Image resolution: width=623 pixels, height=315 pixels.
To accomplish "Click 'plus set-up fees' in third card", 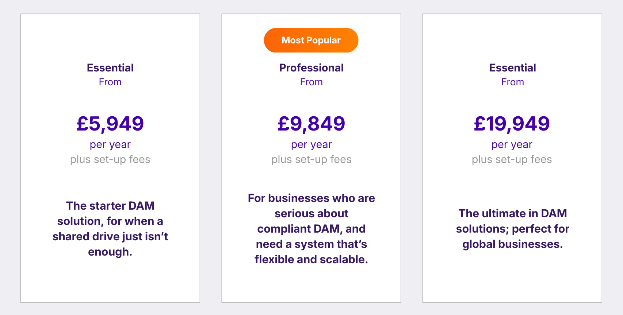I will click(x=512, y=159).
